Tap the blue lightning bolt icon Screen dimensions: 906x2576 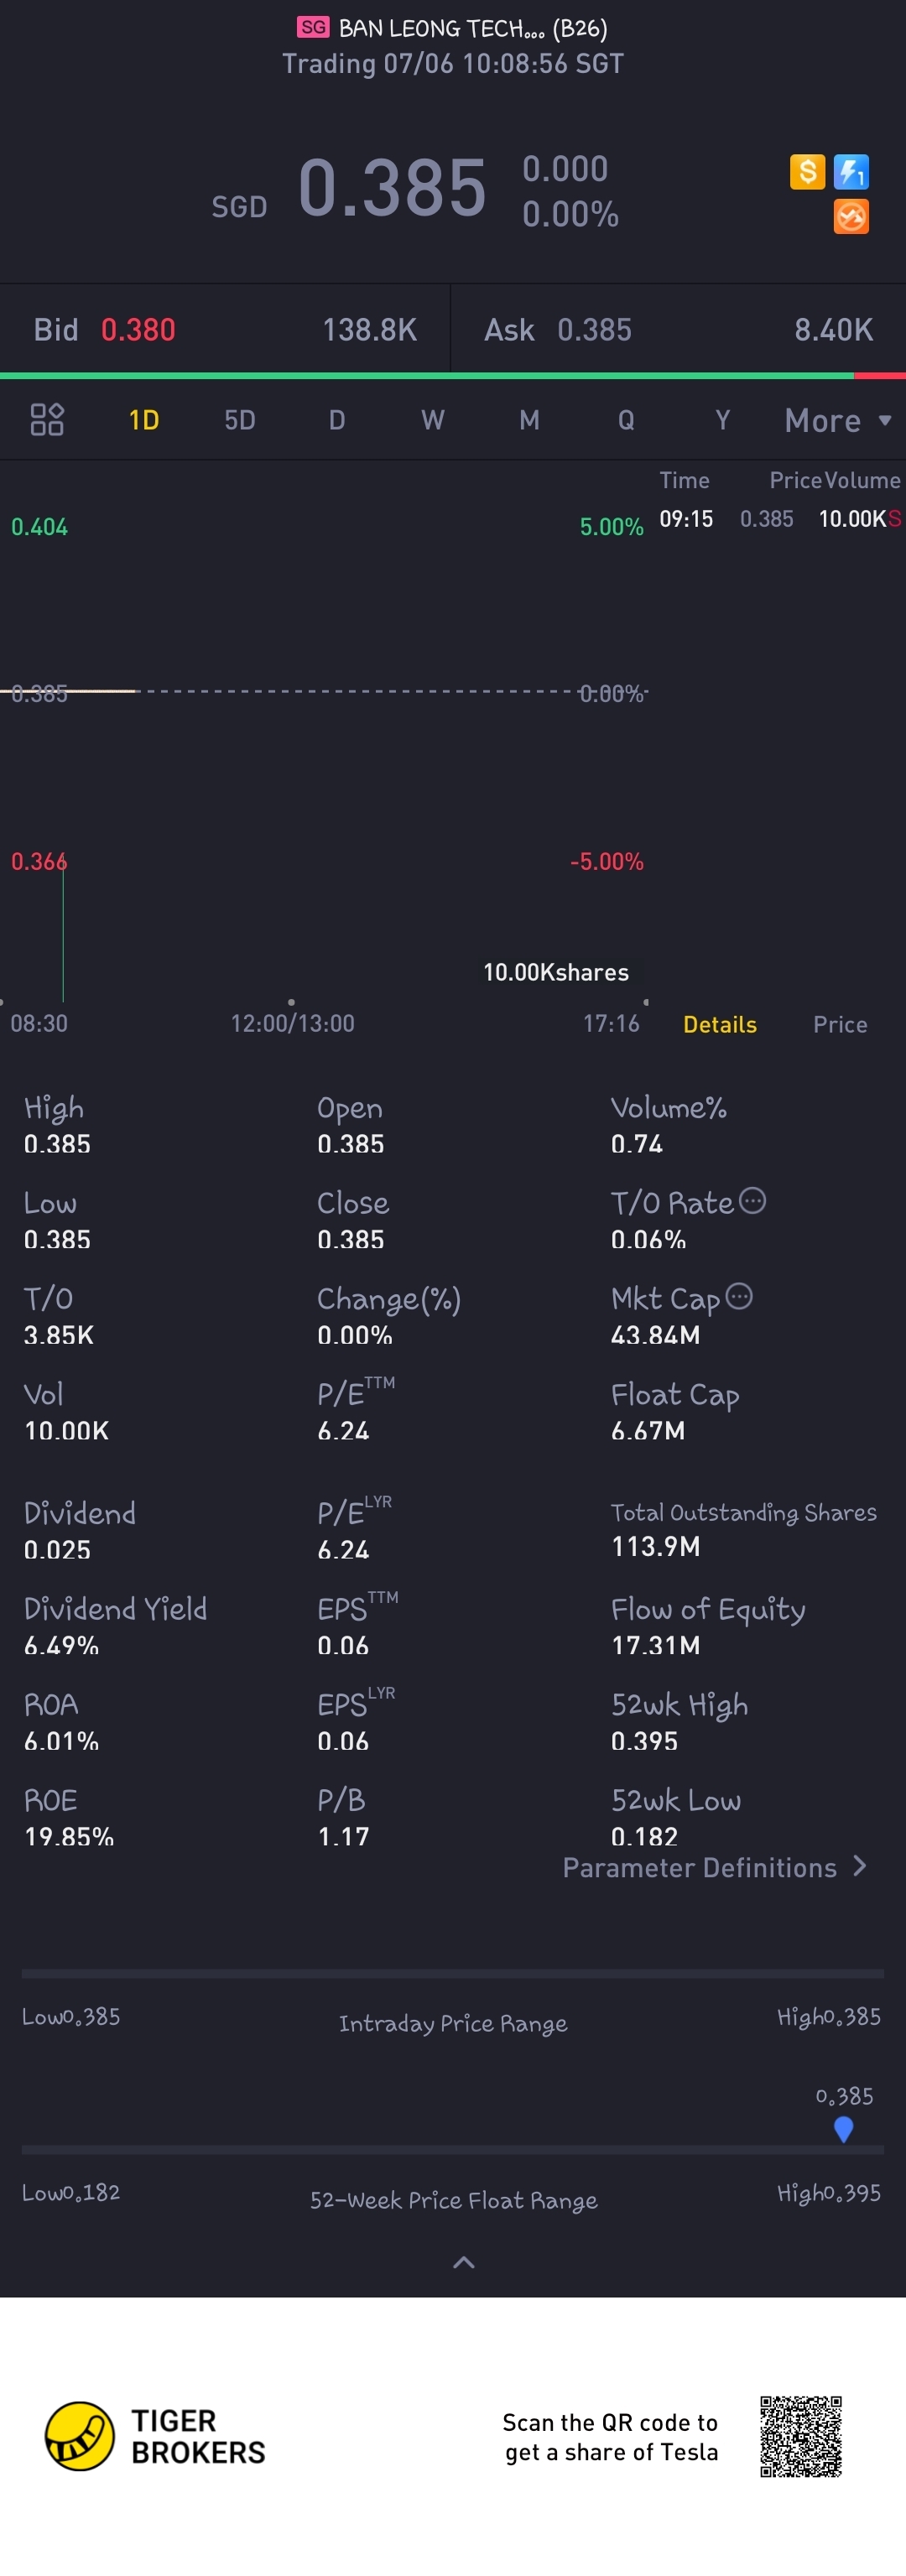coord(851,172)
